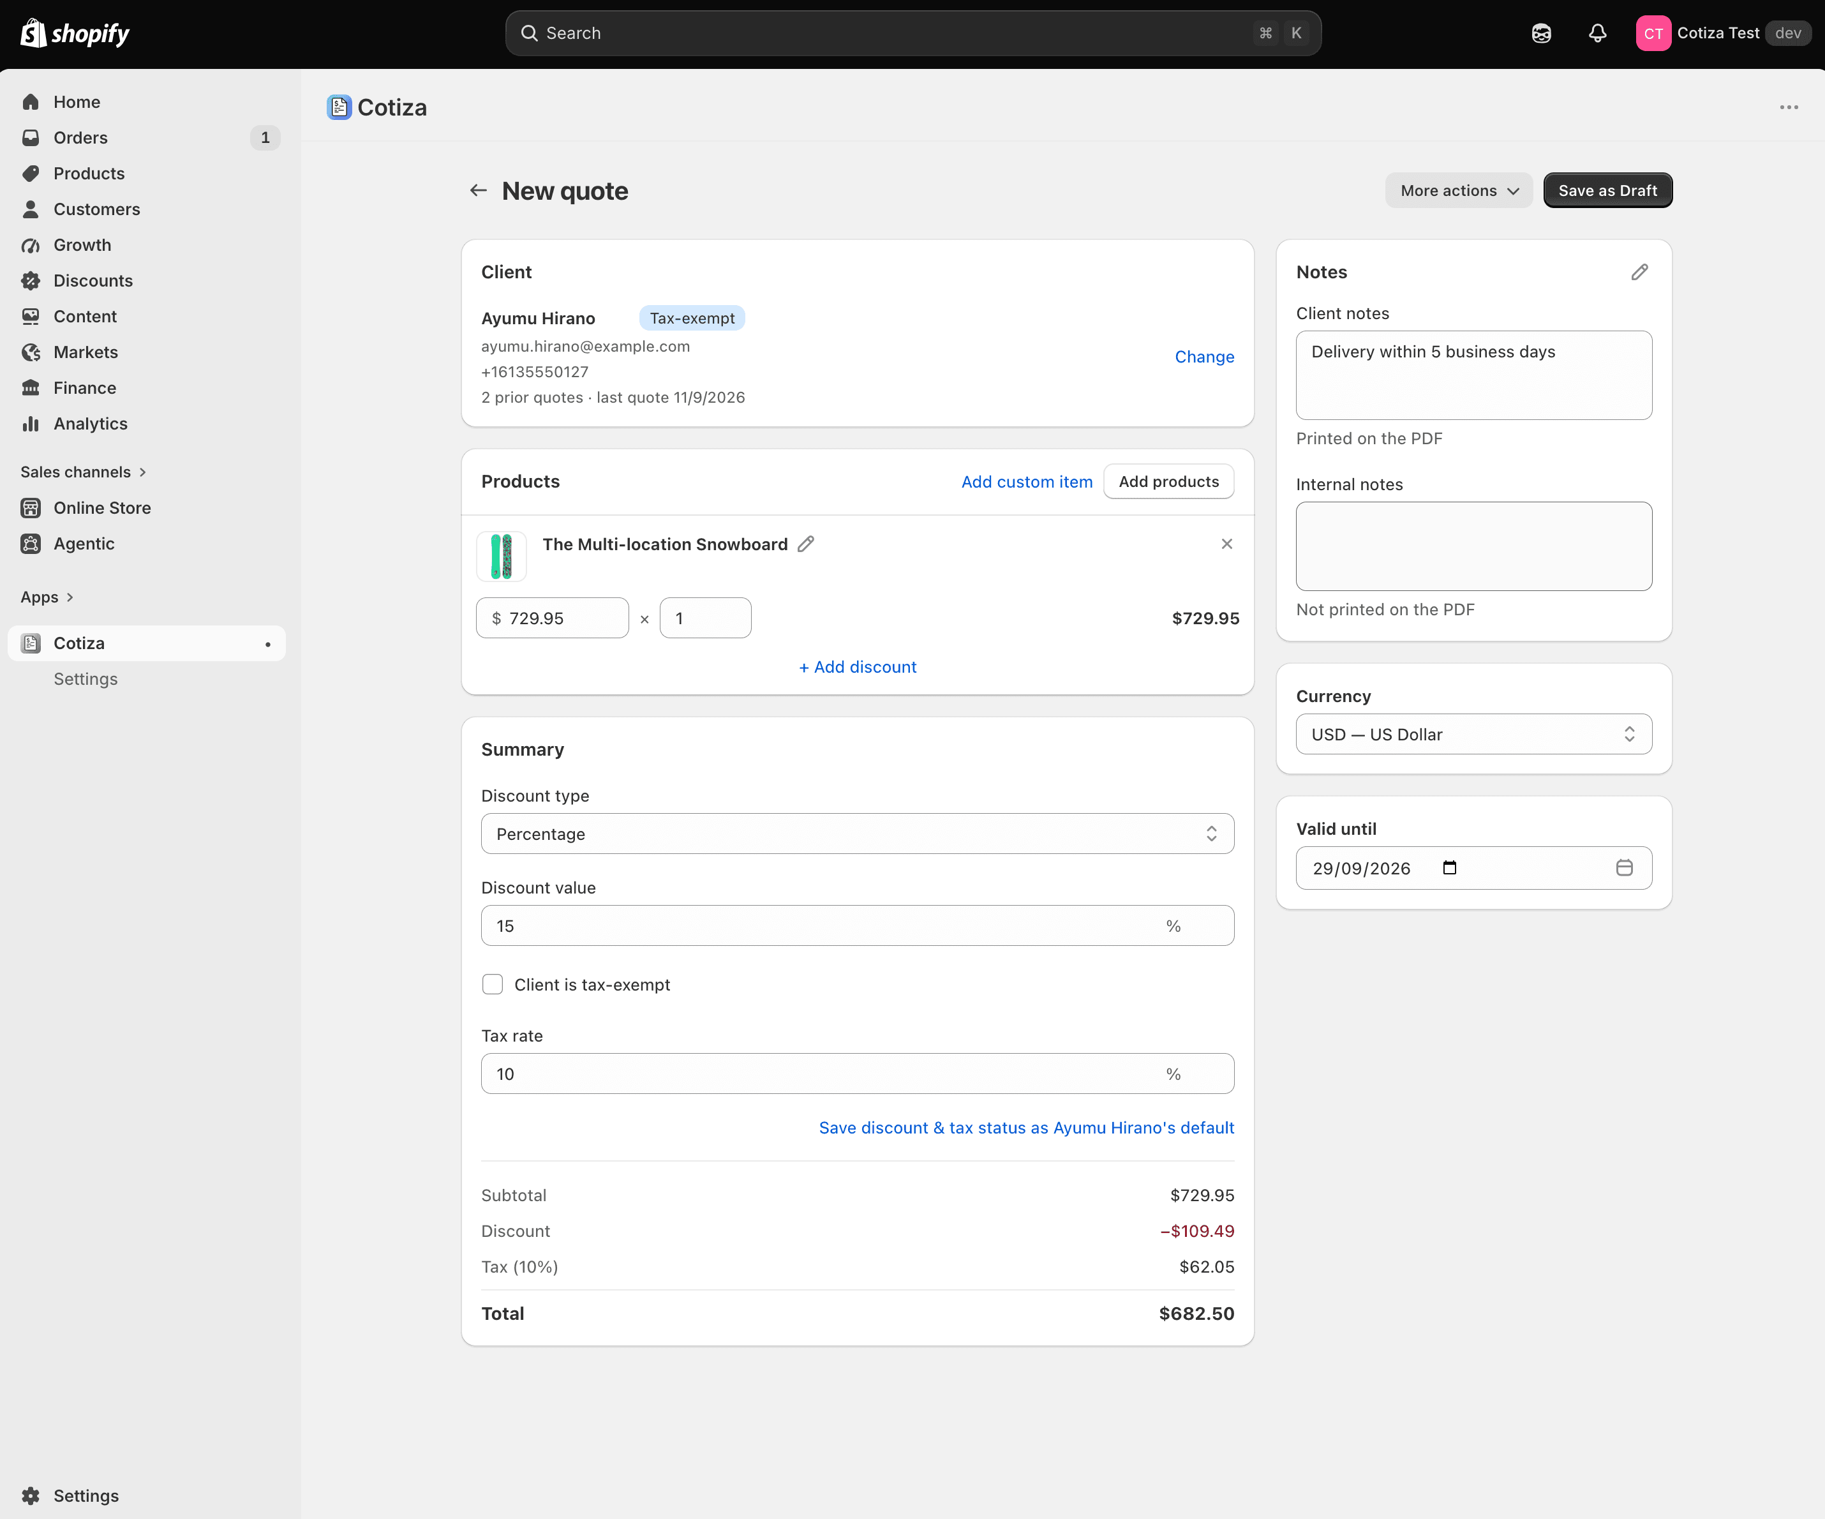Image resolution: width=1825 pixels, height=1519 pixels.
Task: Click the snowboard product thumbnail
Action: click(x=502, y=556)
